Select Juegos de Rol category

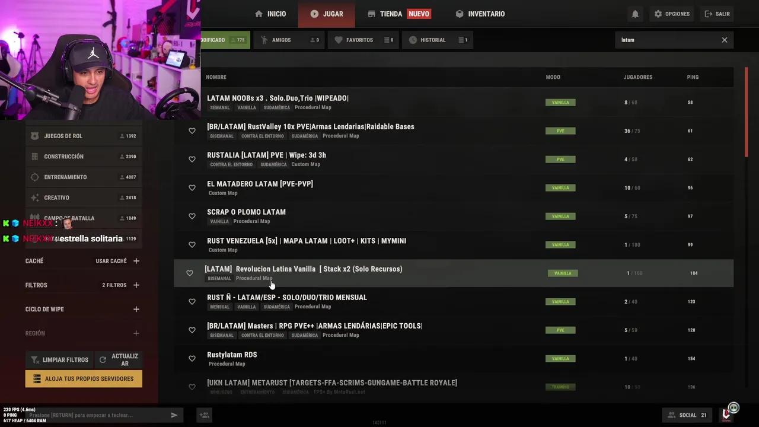pyautogui.click(x=84, y=136)
